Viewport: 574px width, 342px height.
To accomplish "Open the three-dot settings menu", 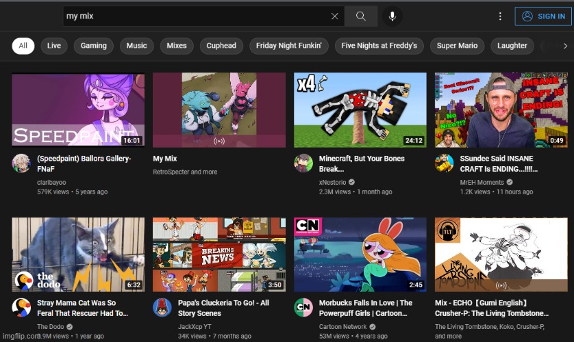I will pyautogui.click(x=500, y=16).
